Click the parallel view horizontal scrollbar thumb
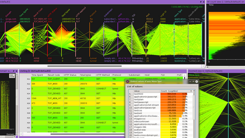 pos(85,66)
